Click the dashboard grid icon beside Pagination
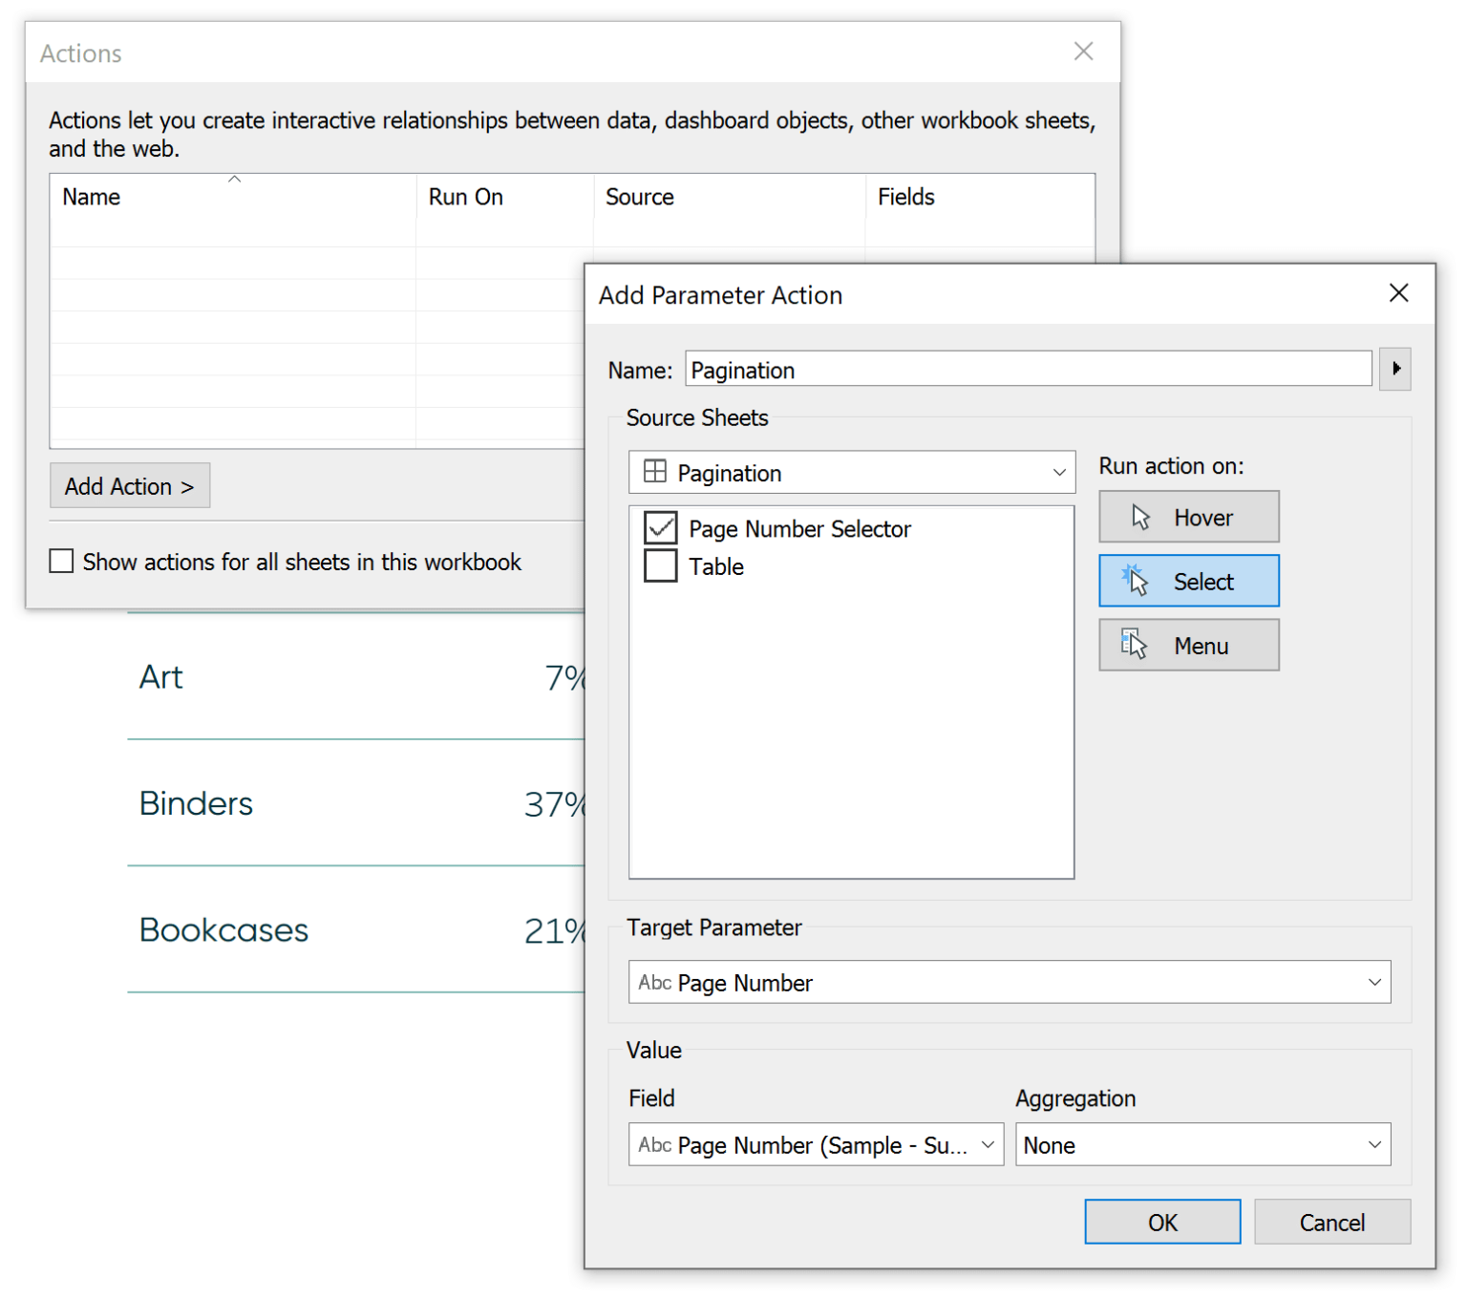Image resolution: width=1467 pixels, height=1299 pixels. click(657, 471)
